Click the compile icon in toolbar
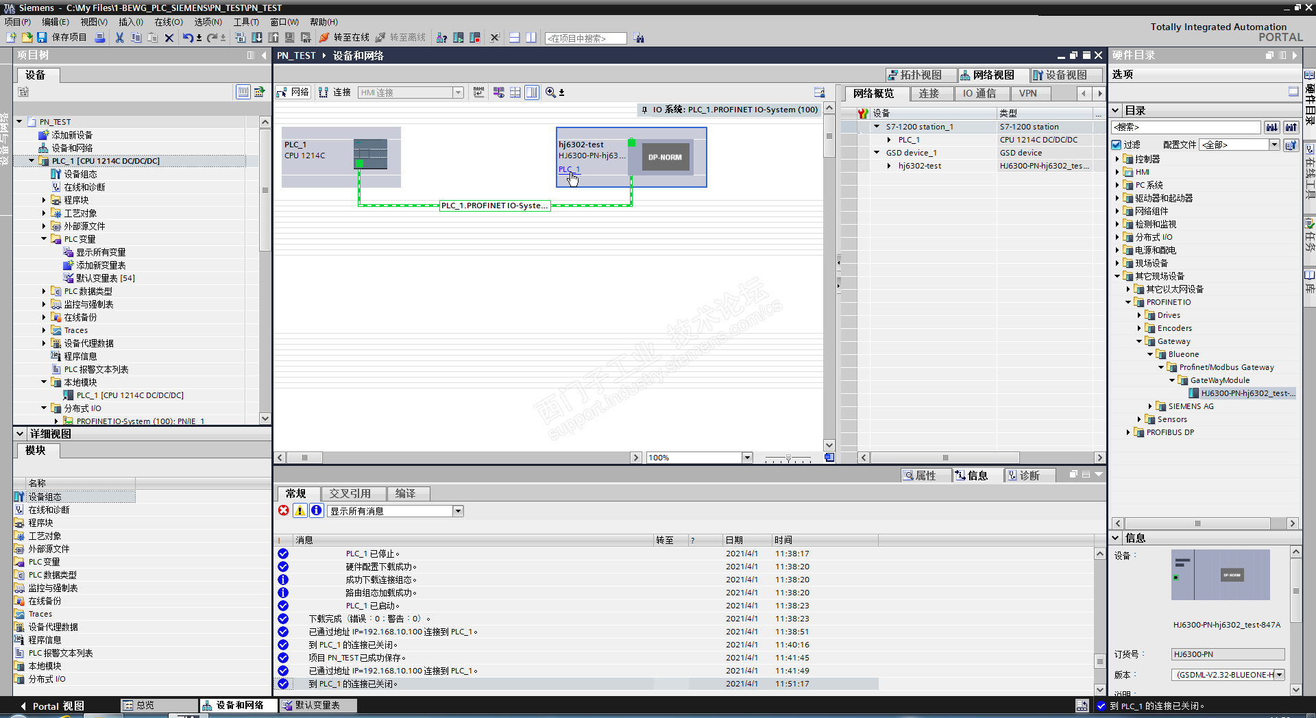The width and height of the screenshot is (1316, 718). point(241,38)
